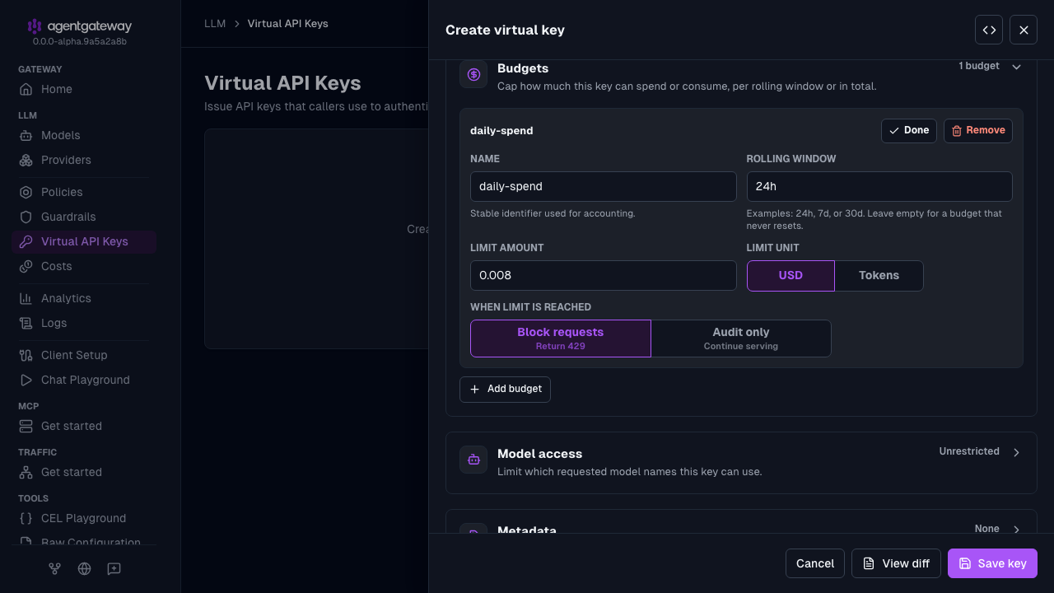Screen dimensions: 1054x593
Task: Click Cancel in the panel footer
Action: [x=815, y=563]
